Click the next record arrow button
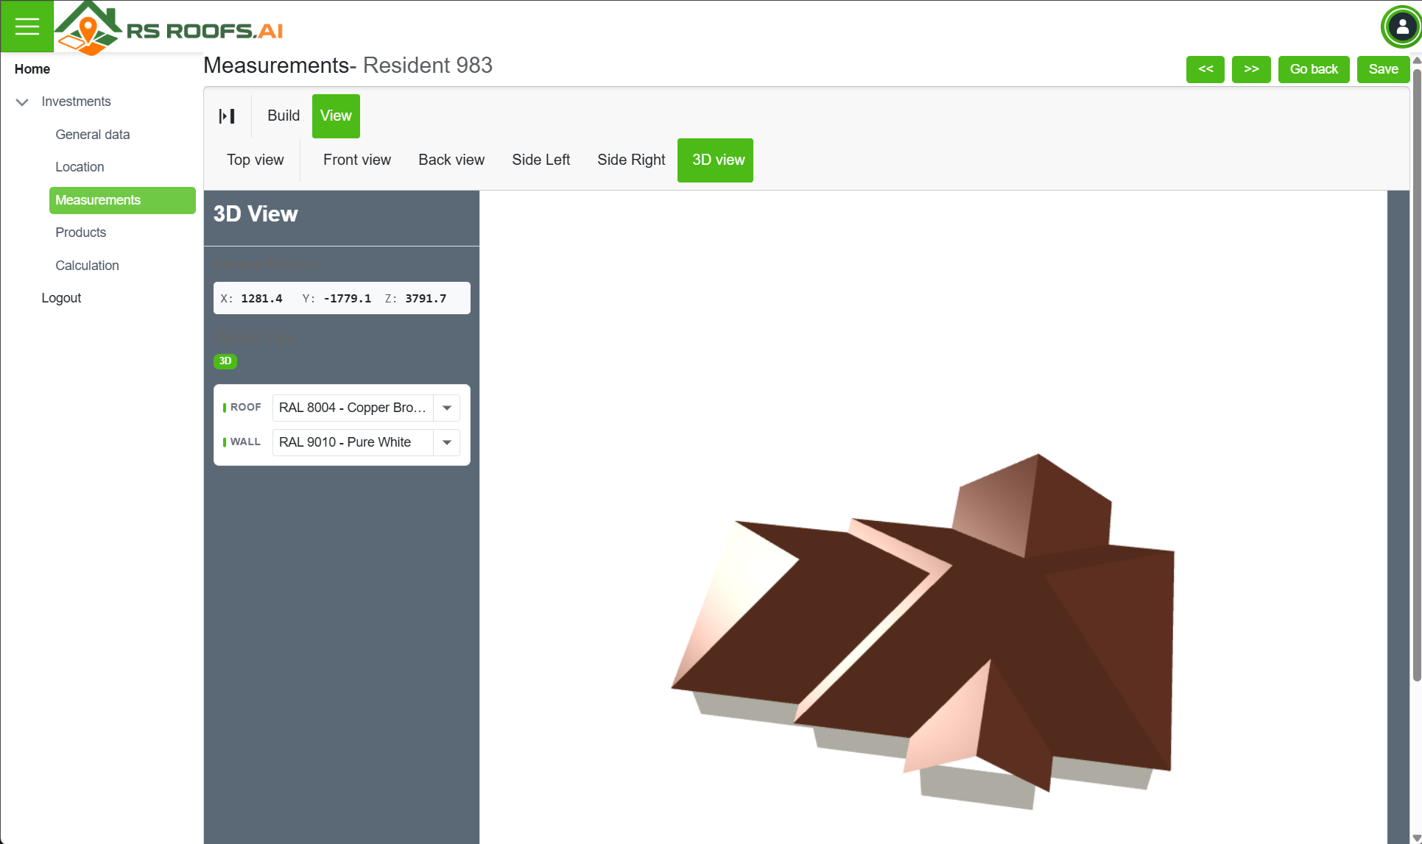 tap(1250, 69)
